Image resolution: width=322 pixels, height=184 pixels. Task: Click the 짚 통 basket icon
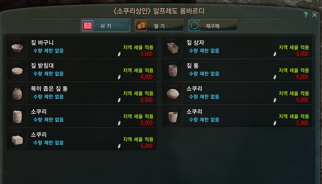173,71
